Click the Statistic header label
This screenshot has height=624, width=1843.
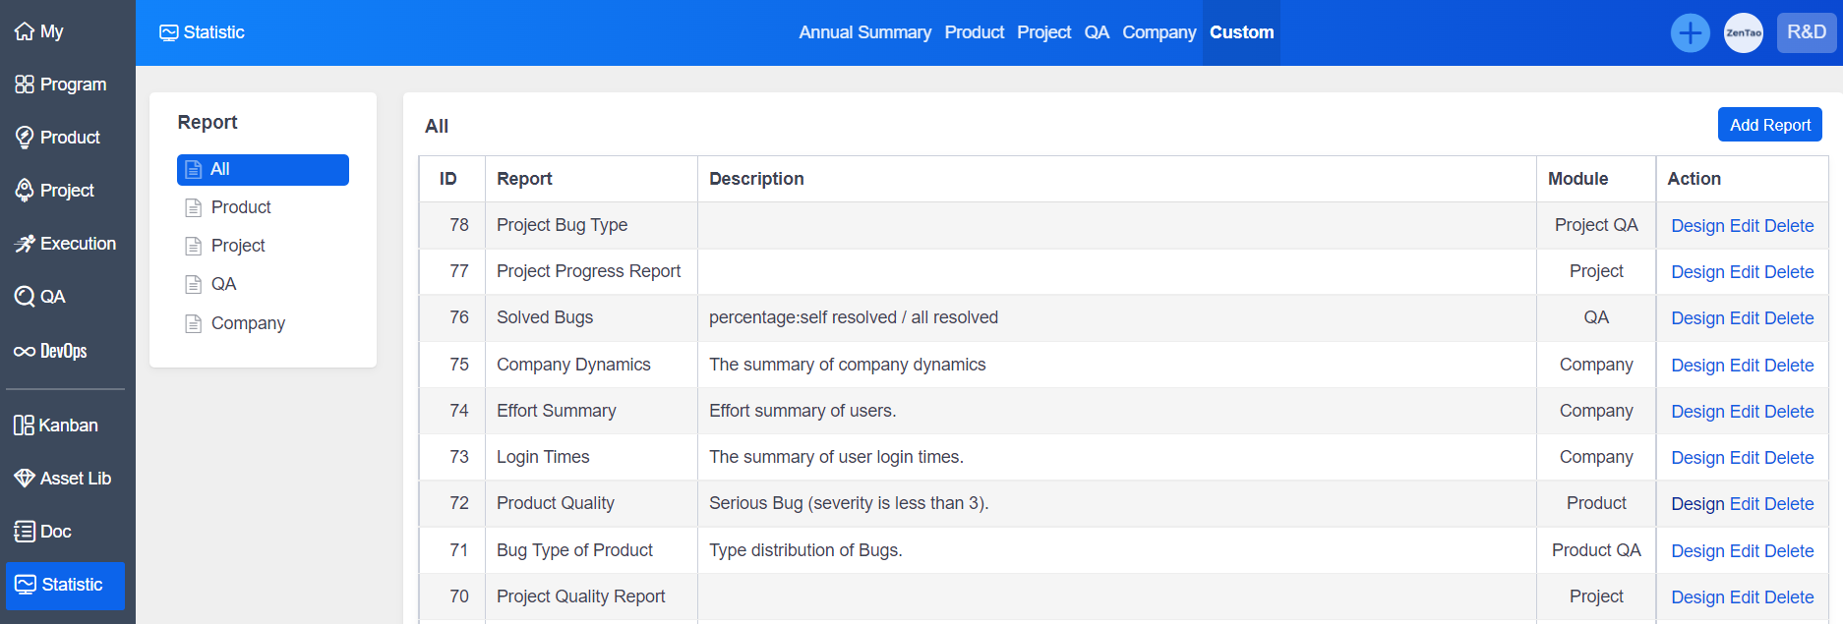point(203,32)
